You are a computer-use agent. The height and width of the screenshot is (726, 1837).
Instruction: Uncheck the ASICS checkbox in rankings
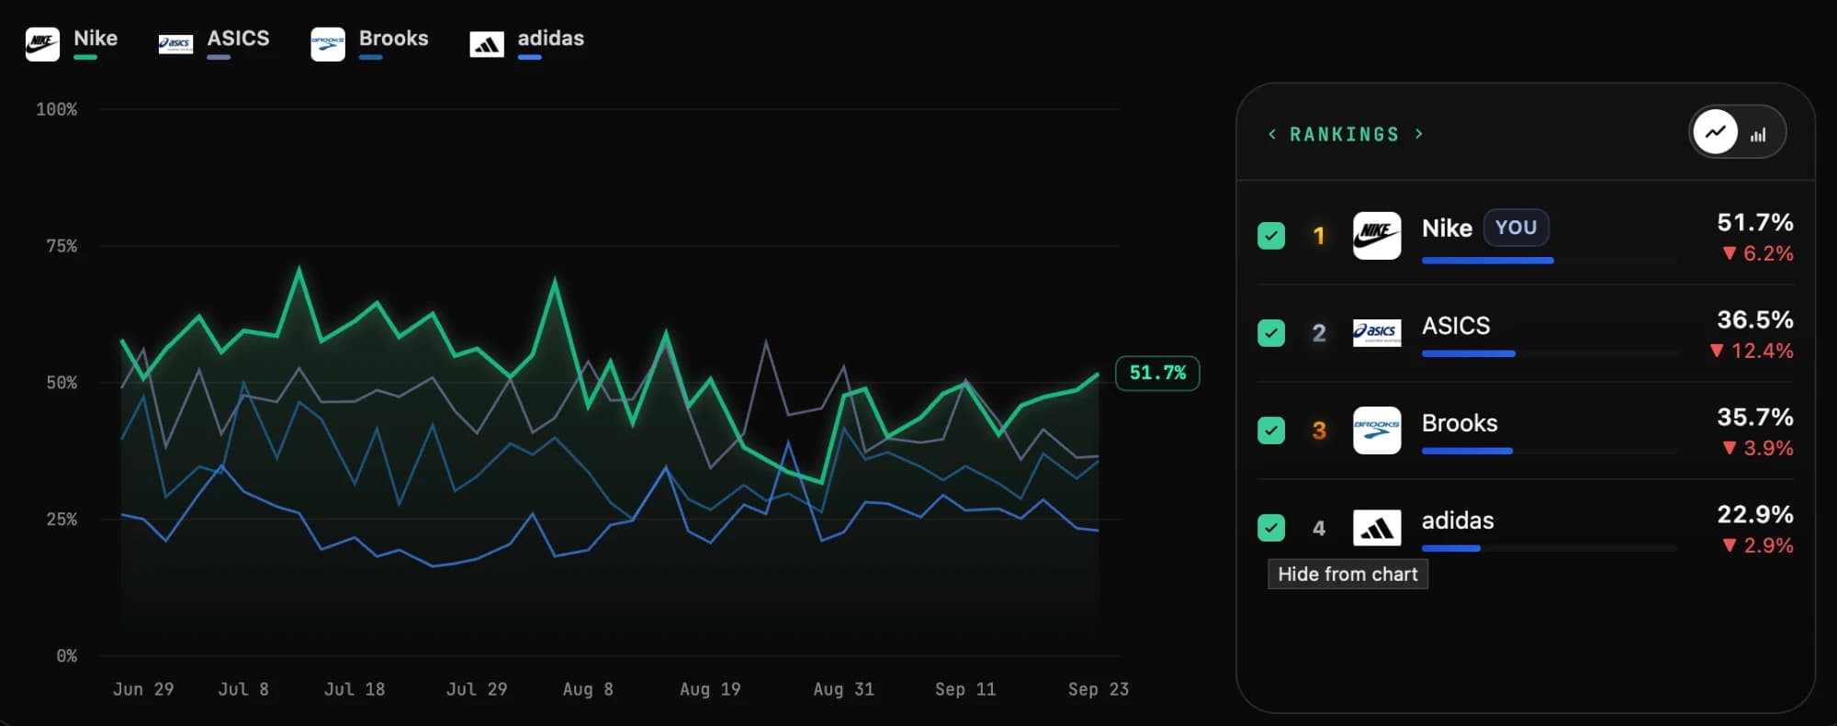pos(1271,333)
